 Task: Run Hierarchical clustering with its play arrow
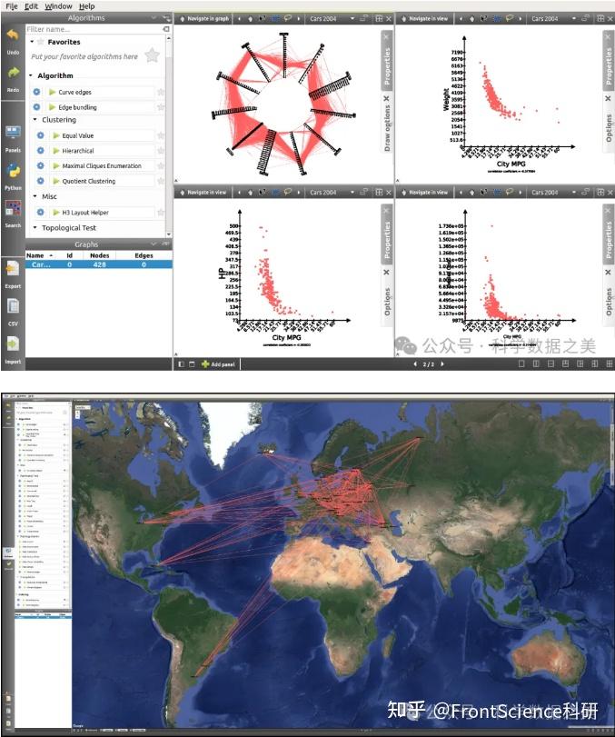coord(56,151)
